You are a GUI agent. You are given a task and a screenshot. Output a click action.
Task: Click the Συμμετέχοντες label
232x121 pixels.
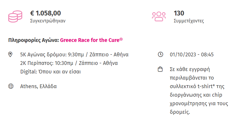coord(189,21)
